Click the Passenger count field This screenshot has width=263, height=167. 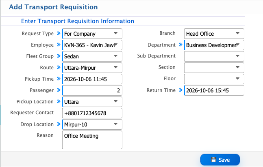coord(92,90)
